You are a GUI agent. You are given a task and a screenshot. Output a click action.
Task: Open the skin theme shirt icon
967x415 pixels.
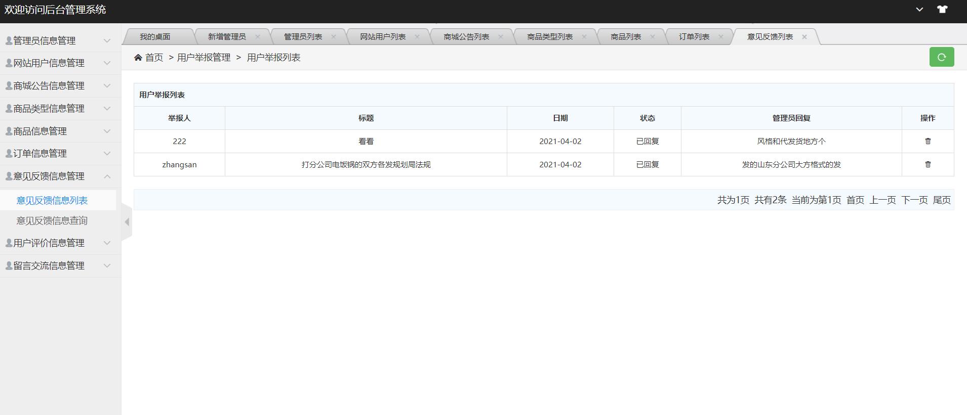(x=942, y=10)
